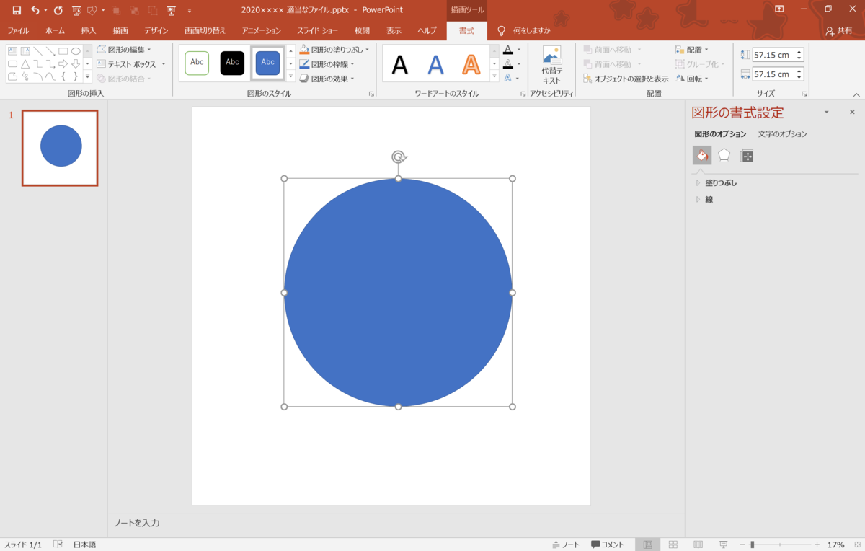Apply the black Abc shape style
The height and width of the screenshot is (551, 865).
232,63
